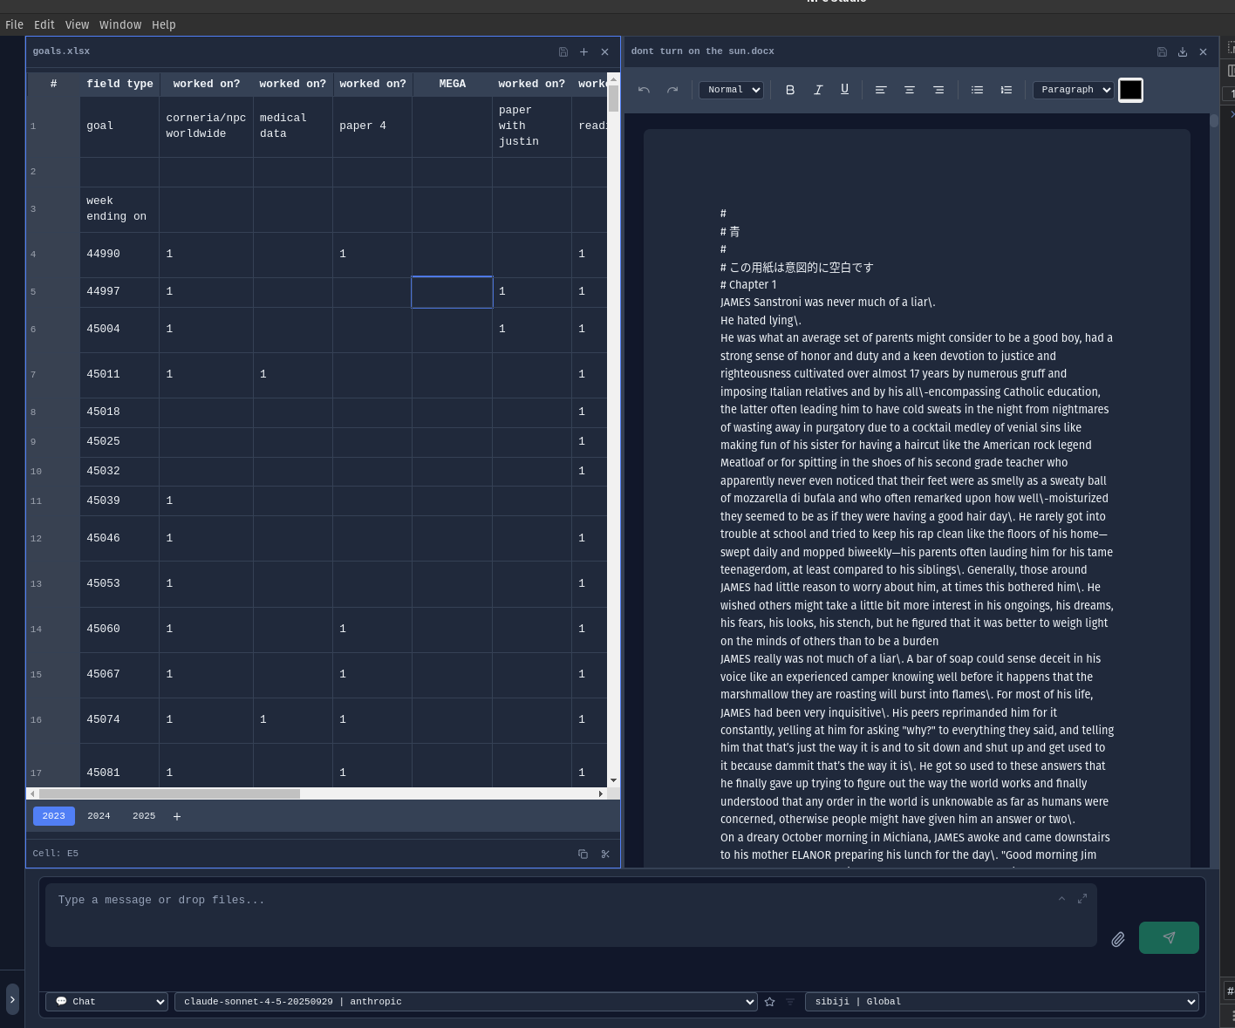Toggle italic formatting in the document editor
The image size is (1235, 1028).
(x=817, y=89)
